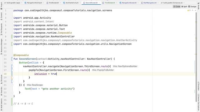
Task: Open the StartNavigation.kt tab
Action: coord(150,3)
